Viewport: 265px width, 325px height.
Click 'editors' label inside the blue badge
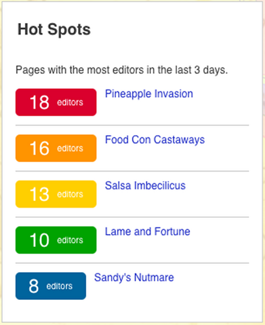[x=60, y=286]
